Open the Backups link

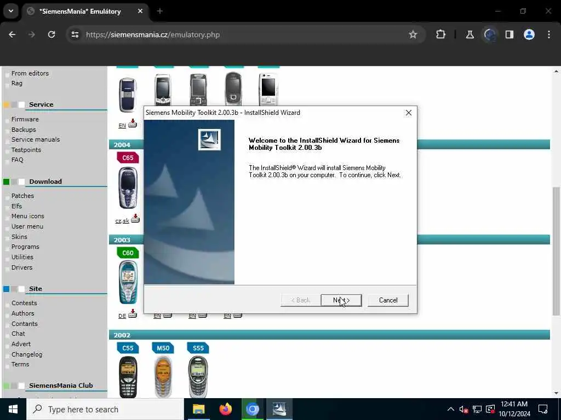point(24,130)
